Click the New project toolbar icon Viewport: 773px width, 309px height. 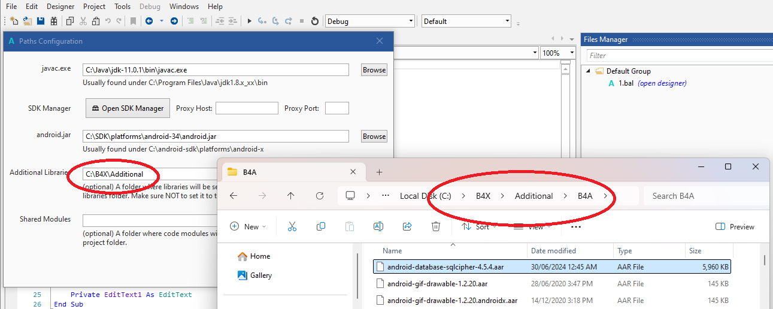click(x=14, y=21)
